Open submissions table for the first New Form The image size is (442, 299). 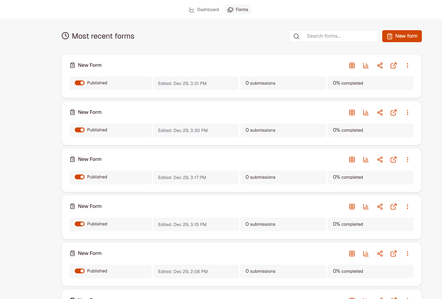(352, 66)
